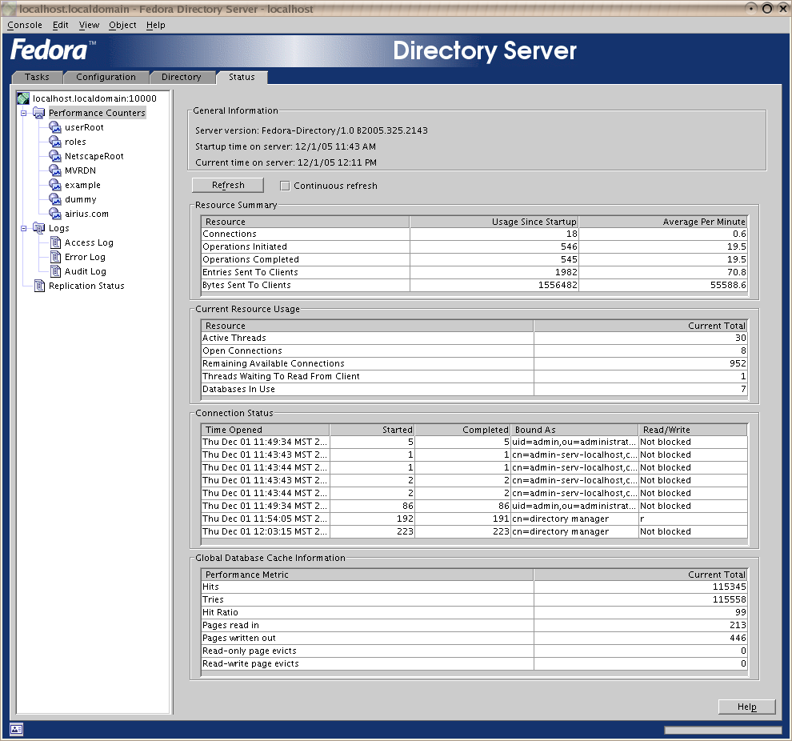Open the Edit menu
Screen dimensions: 792x741
[x=61, y=25]
